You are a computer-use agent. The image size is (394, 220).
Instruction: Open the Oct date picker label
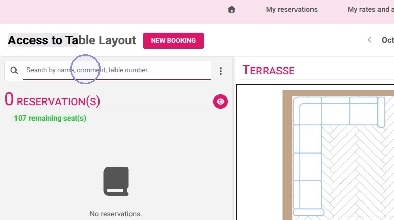387,40
